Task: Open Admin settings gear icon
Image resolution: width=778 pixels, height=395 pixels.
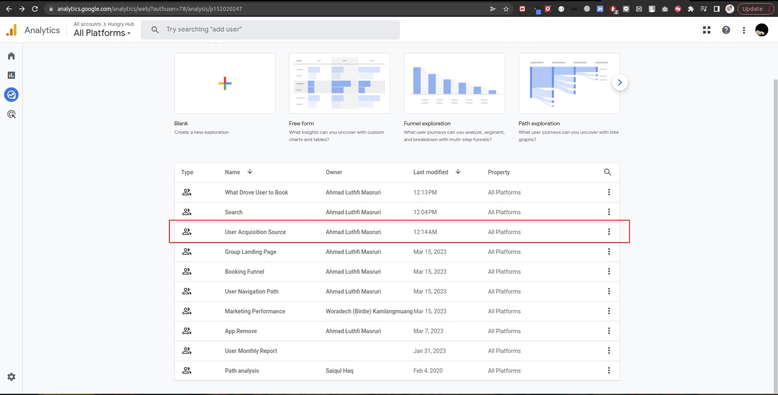Action: [11, 377]
